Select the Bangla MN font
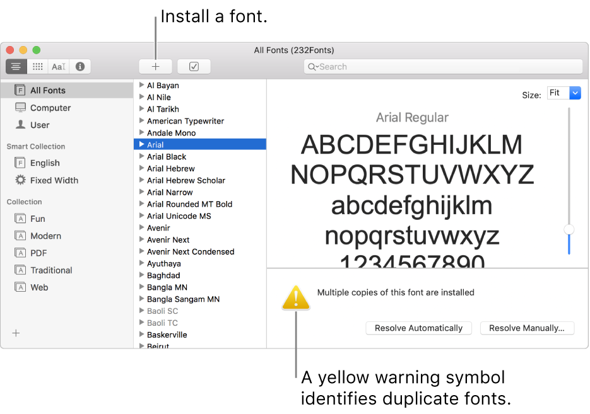 (x=167, y=287)
